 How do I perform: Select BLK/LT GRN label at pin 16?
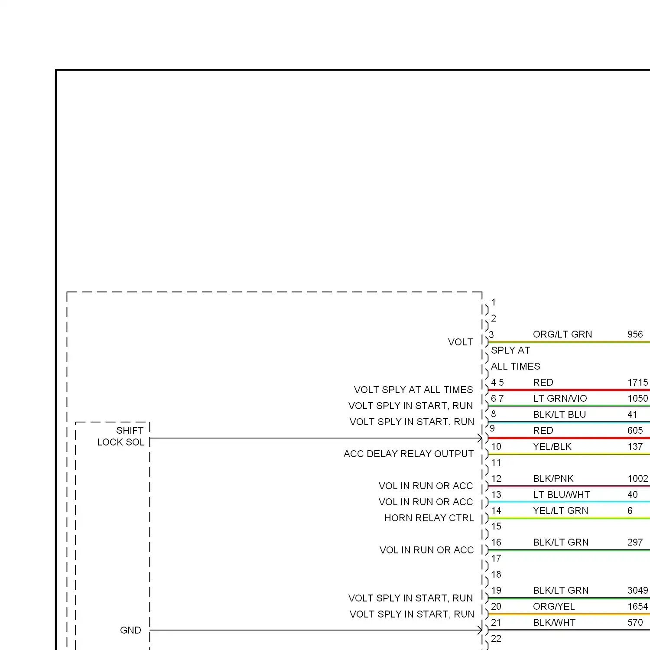pos(561,542)
